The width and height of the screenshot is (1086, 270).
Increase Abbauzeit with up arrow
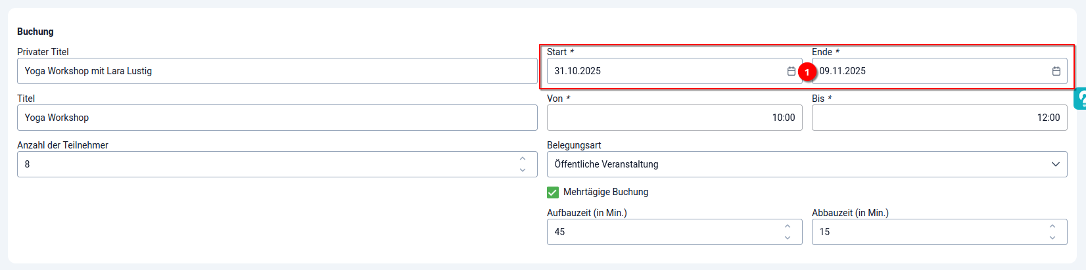tap(1052, 226)
